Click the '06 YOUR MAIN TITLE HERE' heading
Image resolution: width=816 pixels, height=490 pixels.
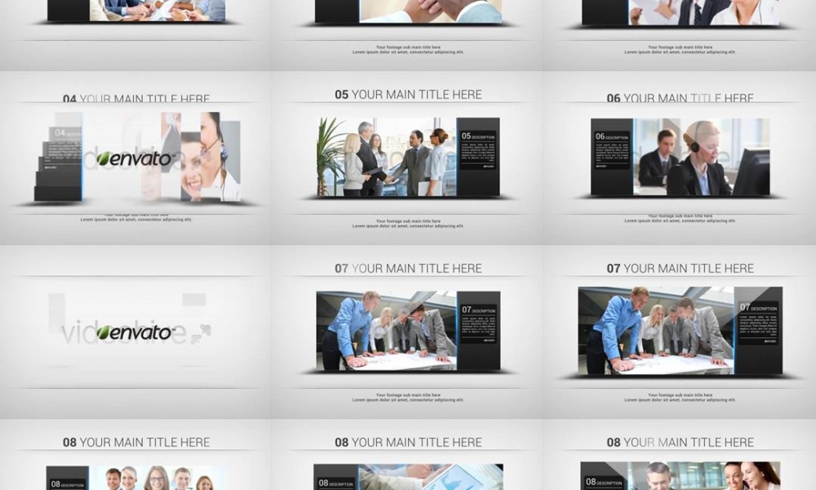coord(680,97)
